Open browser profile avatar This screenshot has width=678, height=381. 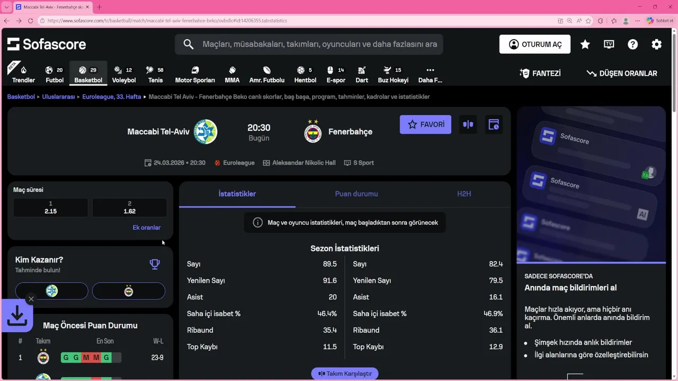[626, 21]
